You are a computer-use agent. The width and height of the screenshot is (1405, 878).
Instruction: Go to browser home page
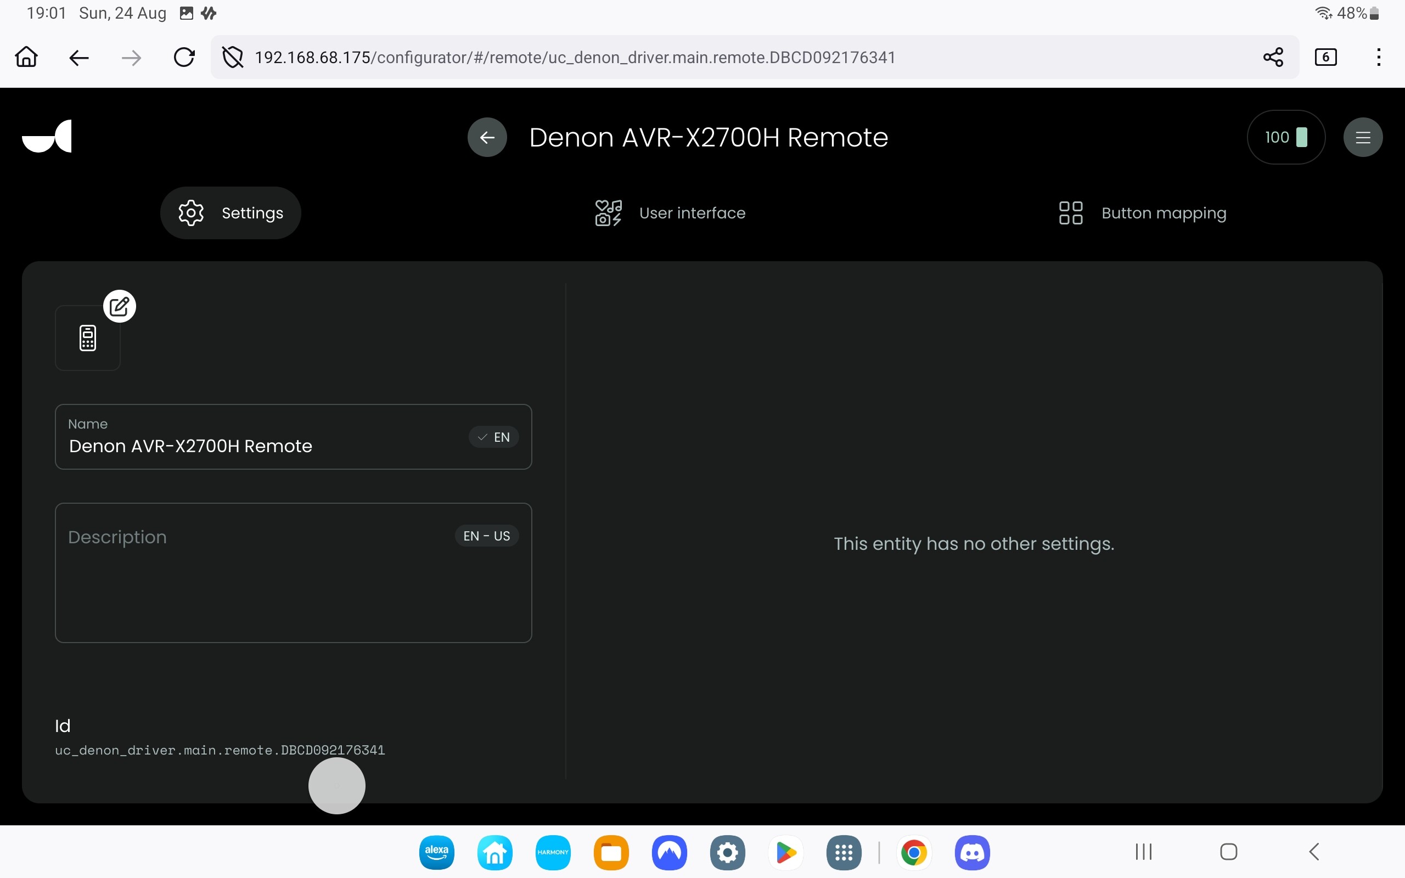click(26, 57)
